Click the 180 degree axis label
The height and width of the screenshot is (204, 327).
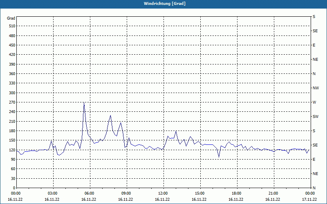coord(12,131)
